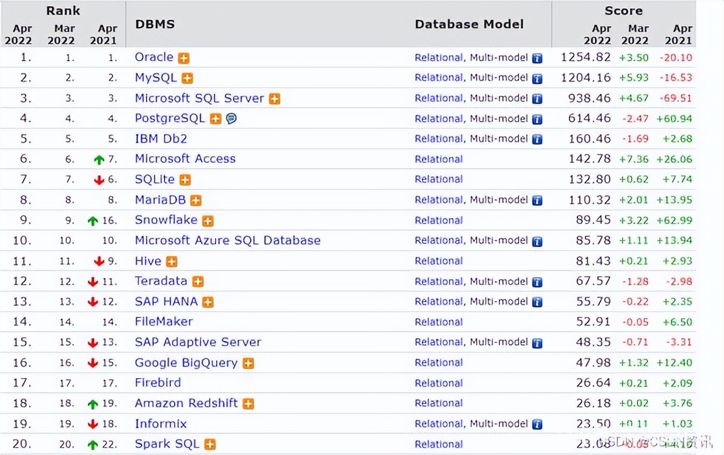Click the plus icon beside Google BigQuery
The image size is (724, 455).
tap(248, 363)
